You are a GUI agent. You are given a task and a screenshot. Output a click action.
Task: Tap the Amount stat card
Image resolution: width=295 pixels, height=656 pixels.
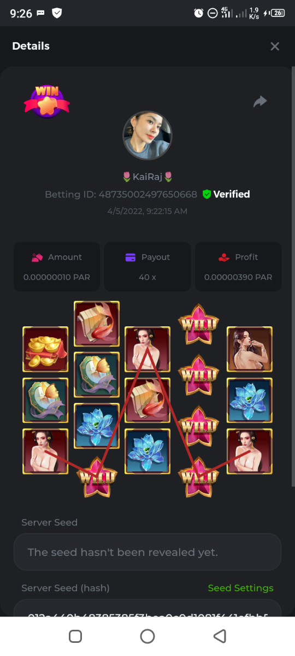click(57, 266)
